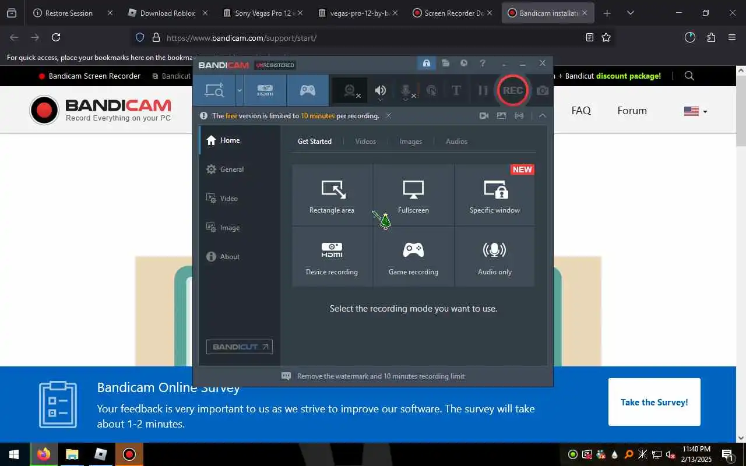The image size is (746, 466).
Task: Open the output folder icon
Action: [445, 63]
